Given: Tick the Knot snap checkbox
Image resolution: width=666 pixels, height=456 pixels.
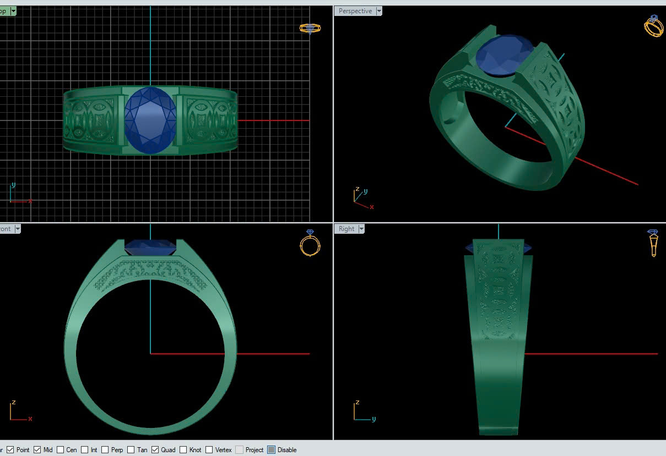Looking at the screenshot, I should click(183, 450).
